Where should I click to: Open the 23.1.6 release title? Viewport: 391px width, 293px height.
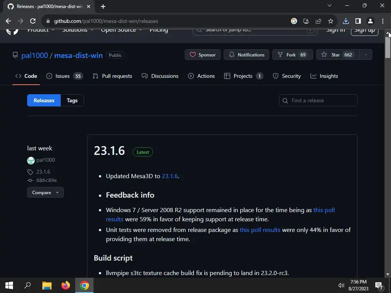click(109, 151)
